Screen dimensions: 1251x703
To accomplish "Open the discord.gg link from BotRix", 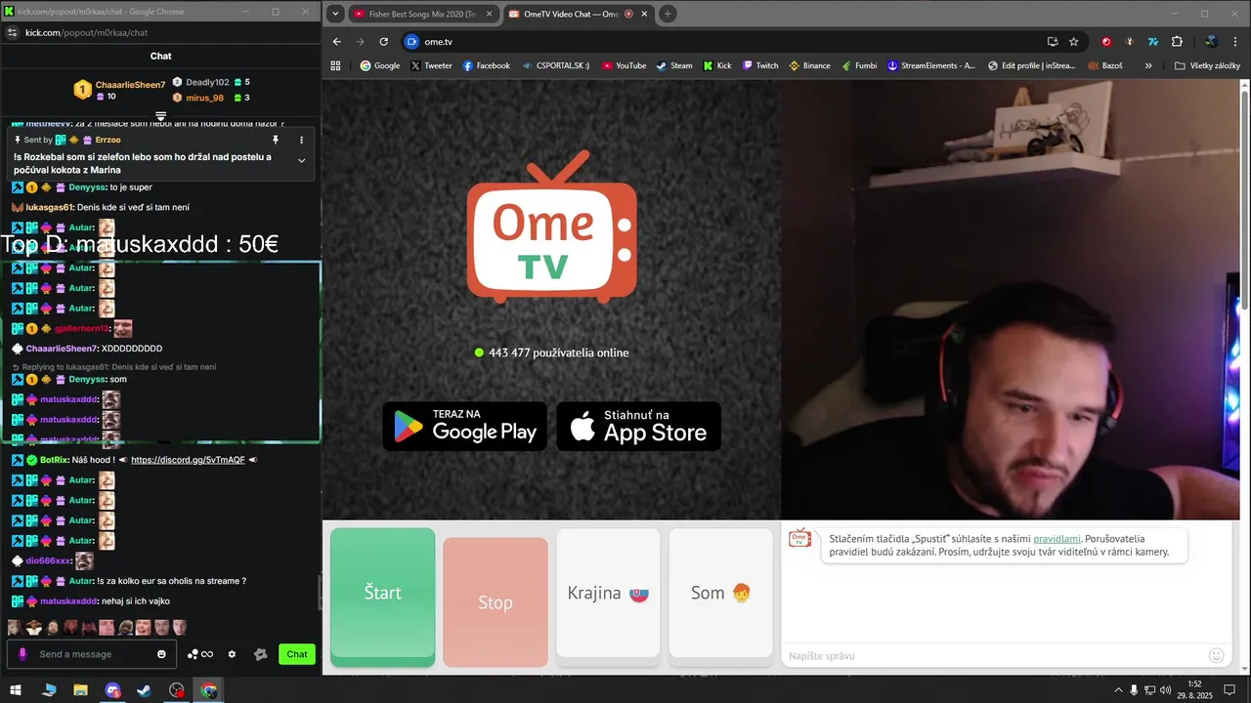I will 188,460.
